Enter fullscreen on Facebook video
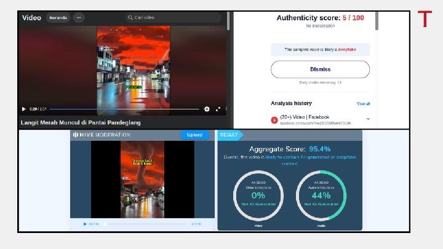This screenshot has height=249, width=443. coord(218,109)
